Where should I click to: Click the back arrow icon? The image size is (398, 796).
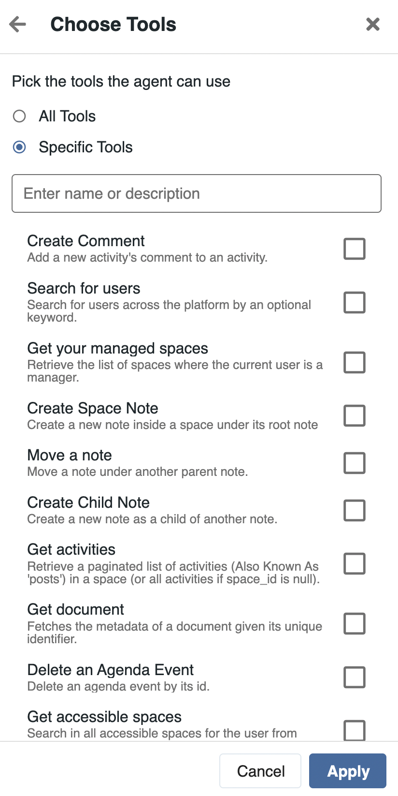[18, 24]
